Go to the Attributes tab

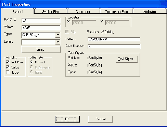(x=149, y=11)
